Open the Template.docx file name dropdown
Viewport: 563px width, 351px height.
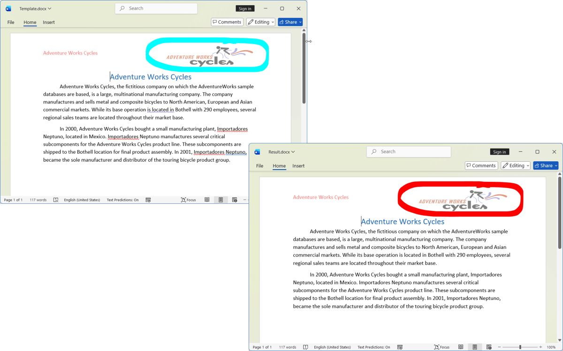pyautogui.click(x=35, y=8)
